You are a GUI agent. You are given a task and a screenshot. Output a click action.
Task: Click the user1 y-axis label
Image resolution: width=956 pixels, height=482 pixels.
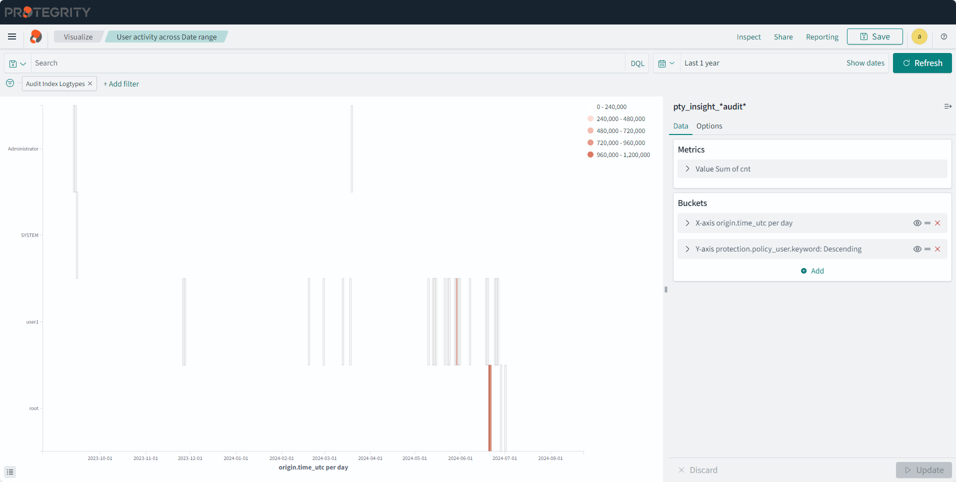pyautogui.click(x=32, y=322)
